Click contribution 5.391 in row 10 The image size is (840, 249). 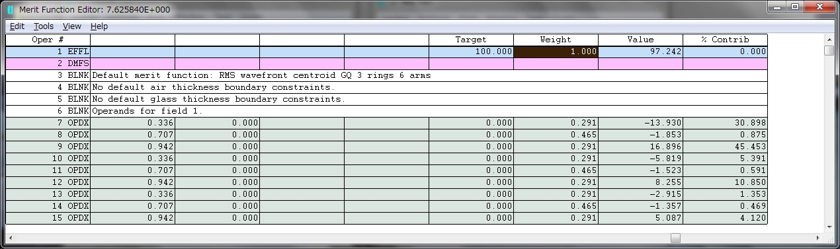[725, 159]
